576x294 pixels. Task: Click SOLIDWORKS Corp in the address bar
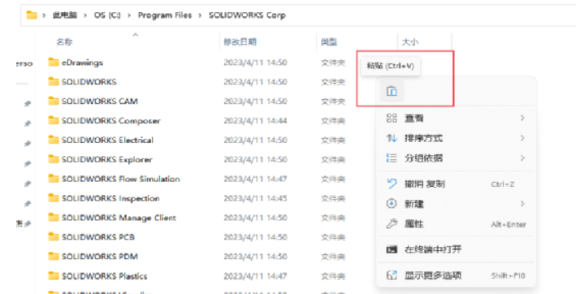(x=247, y=15)
